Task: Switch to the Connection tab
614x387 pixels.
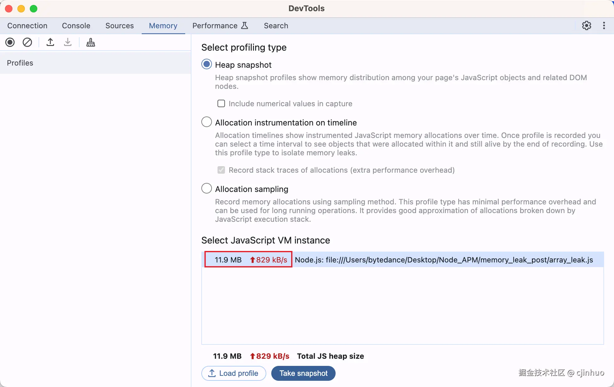Action: coord(27,25)
